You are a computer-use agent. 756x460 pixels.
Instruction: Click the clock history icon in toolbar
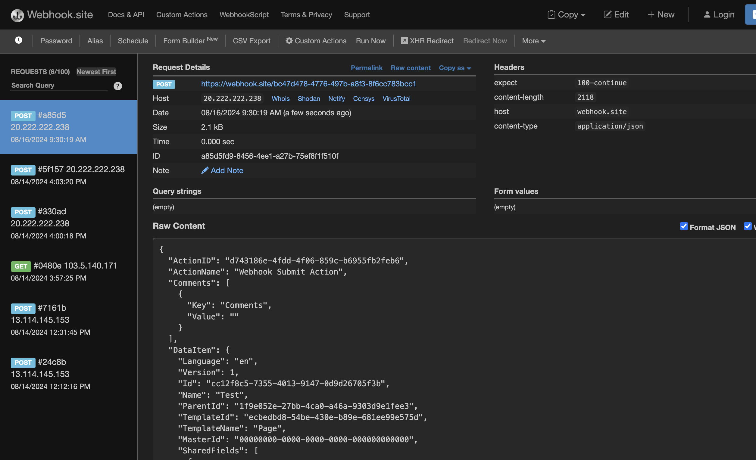point(19,40)
